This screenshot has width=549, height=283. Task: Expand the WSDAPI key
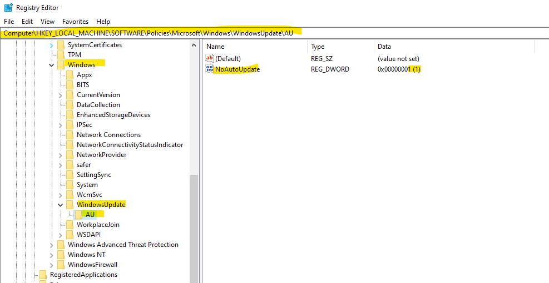[60, 235]
